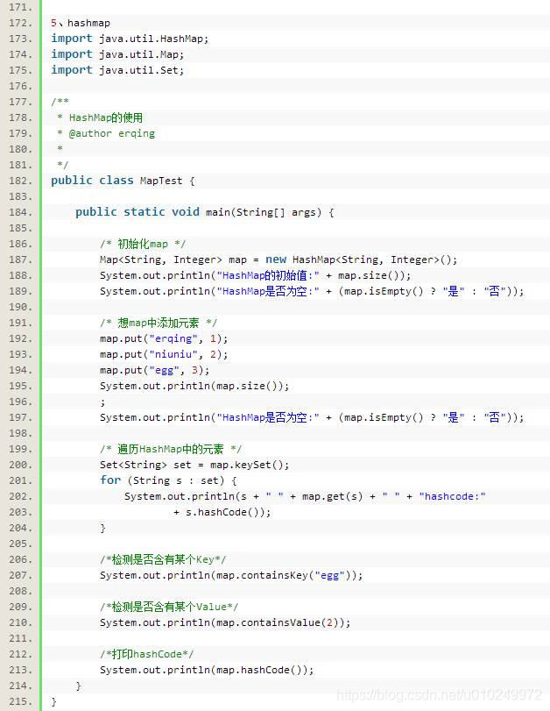Click the '检测是否含有某个Value' comment

click(169, 608)
